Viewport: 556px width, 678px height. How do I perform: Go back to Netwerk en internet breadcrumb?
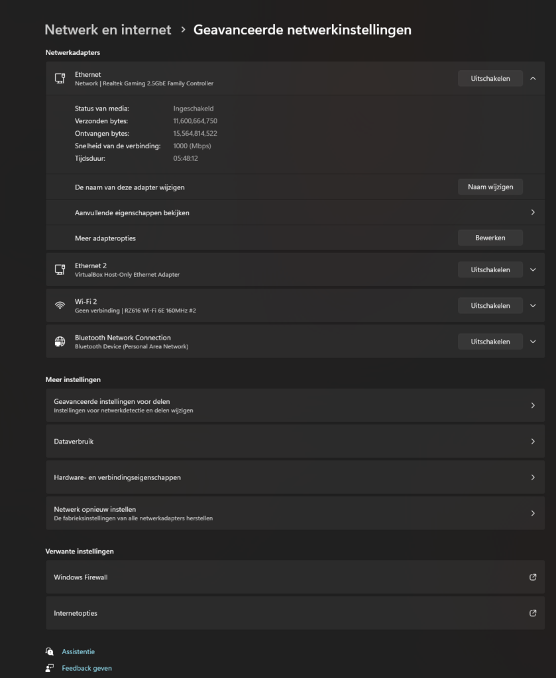coord(108,29)
